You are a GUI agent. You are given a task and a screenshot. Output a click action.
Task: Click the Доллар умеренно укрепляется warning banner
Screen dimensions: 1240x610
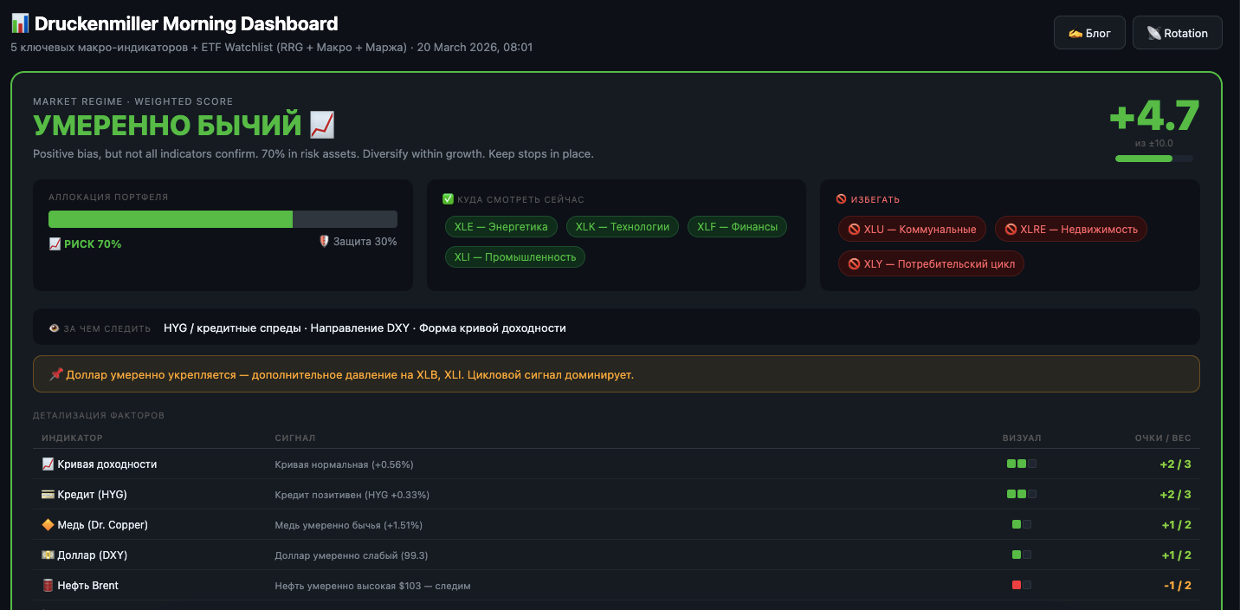617,374
